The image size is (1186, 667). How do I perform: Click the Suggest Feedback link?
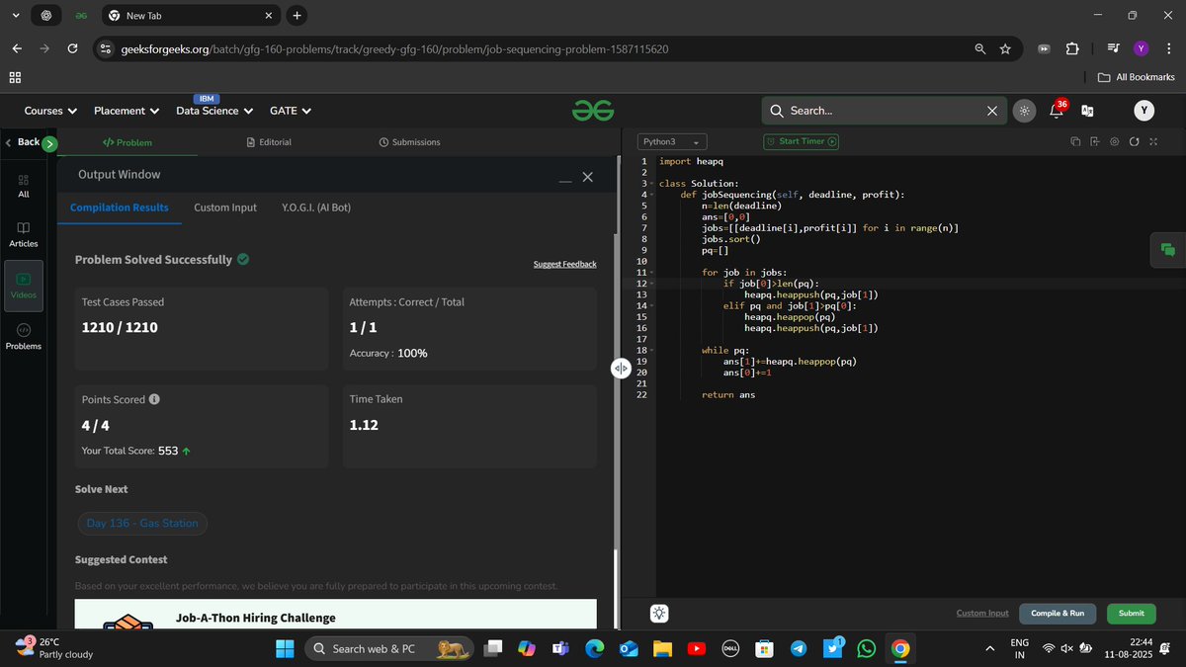pyautogui.click(x=565, y=264)
